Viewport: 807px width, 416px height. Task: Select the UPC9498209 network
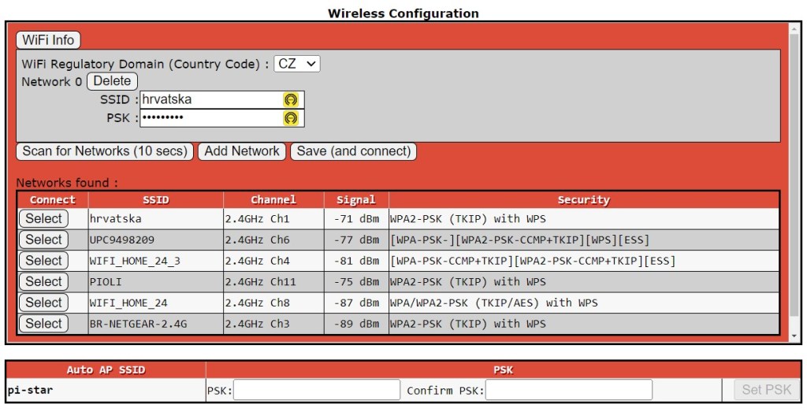tap(43, 240)
